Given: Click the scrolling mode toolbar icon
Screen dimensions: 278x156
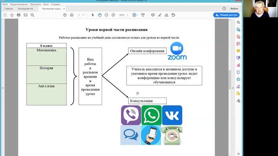Looking at the screenshot, I should pyautogui.click(x=143, y=15).
